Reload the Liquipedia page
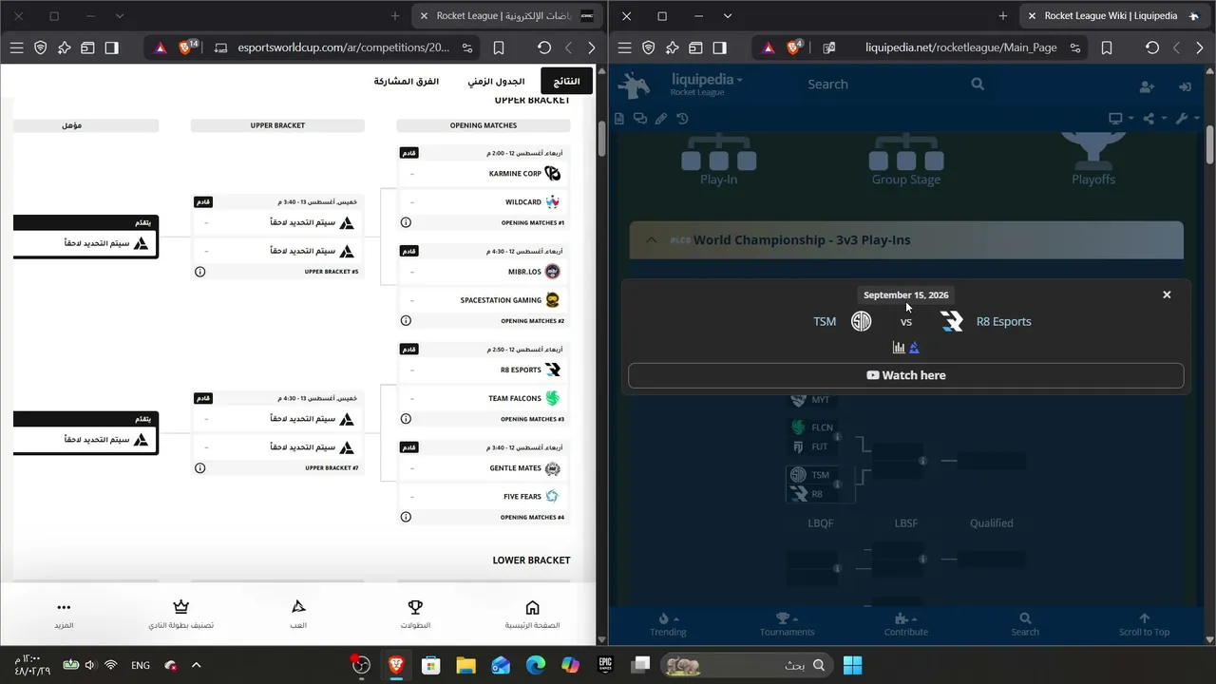 1151,47
